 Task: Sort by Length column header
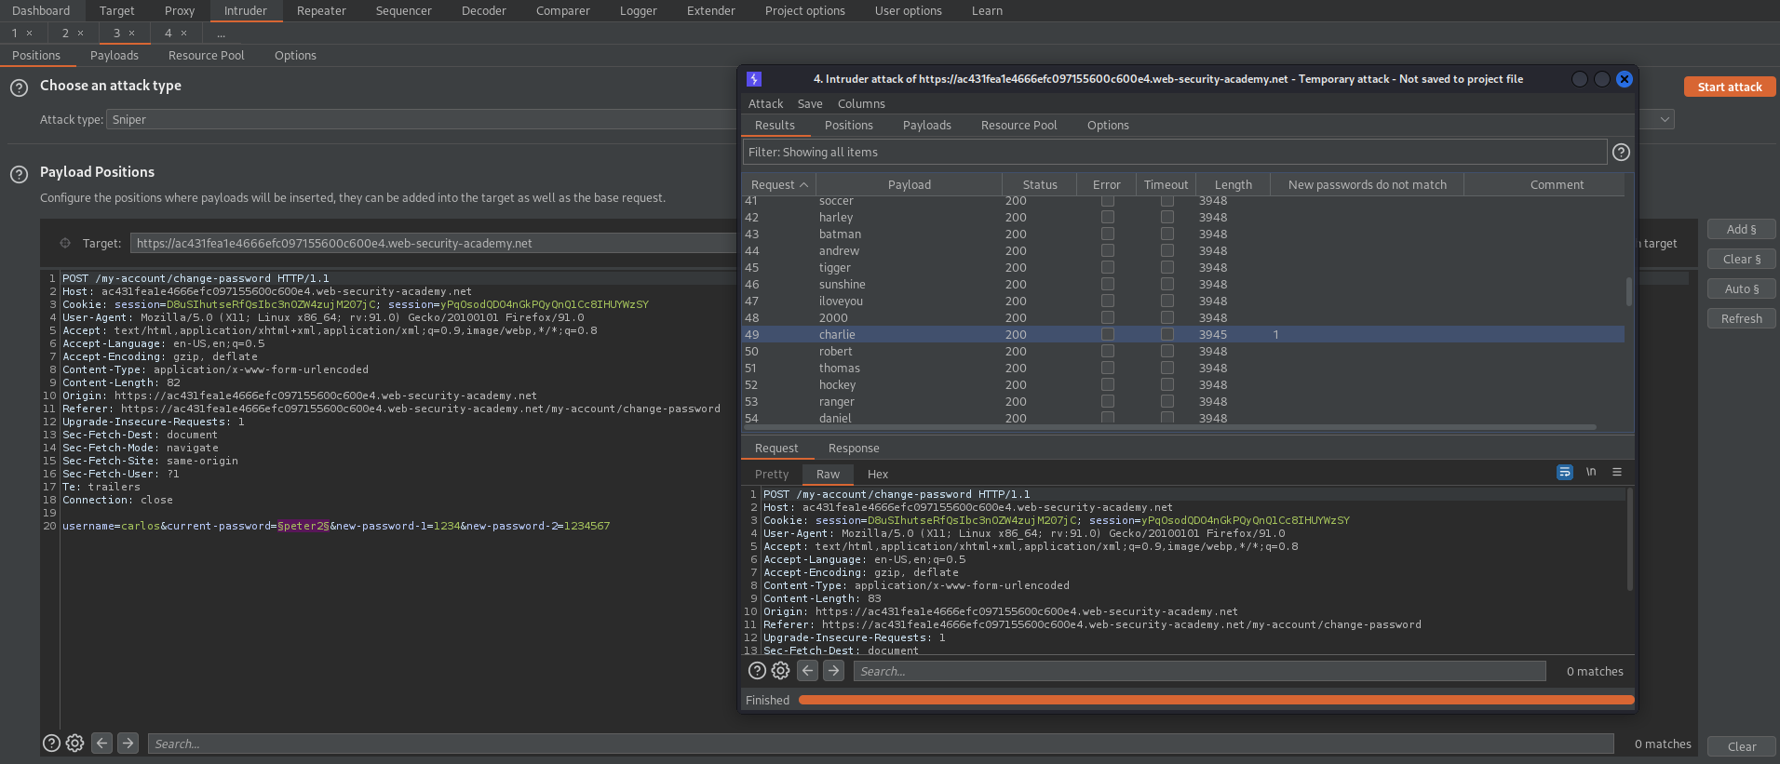pyautogui.click(x=1233, y=184)
